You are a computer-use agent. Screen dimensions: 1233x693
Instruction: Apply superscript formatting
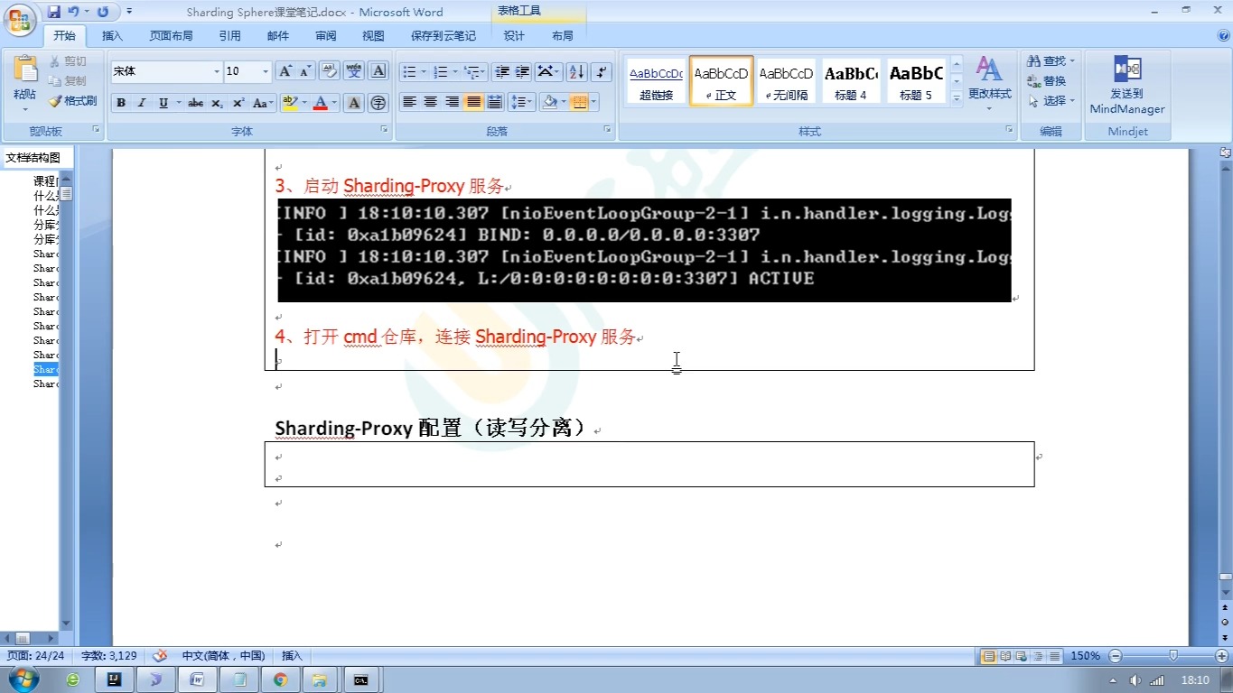point(238,103)
